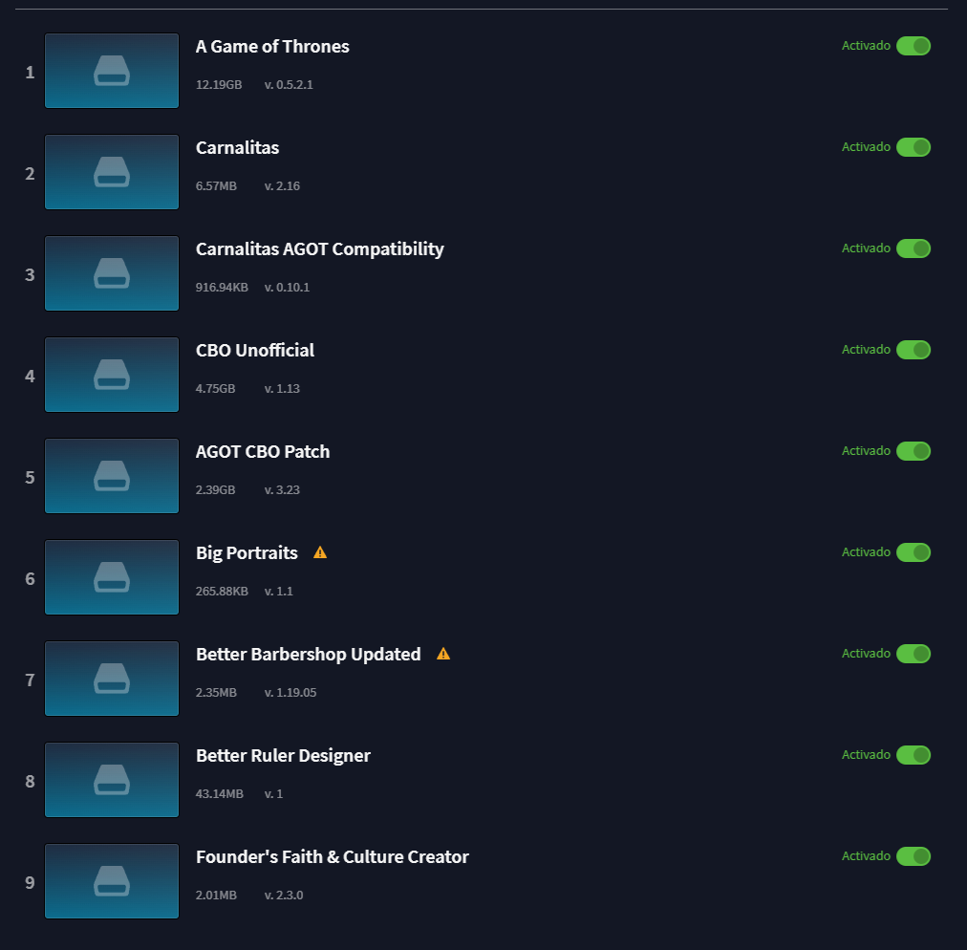This screenshot has width=967, height=950.
Task: Select Founder's Faith & Culture Creator thumbnail
Action: point(112,881)
